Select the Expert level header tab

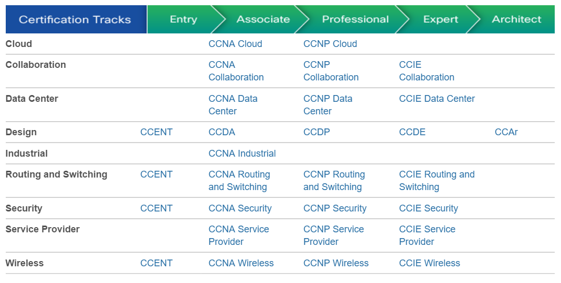[x=440, y=19]
